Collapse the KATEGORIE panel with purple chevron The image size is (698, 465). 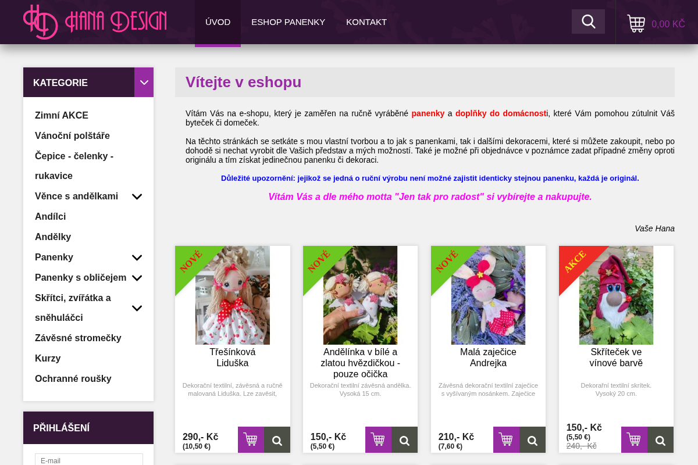[144, 82]
